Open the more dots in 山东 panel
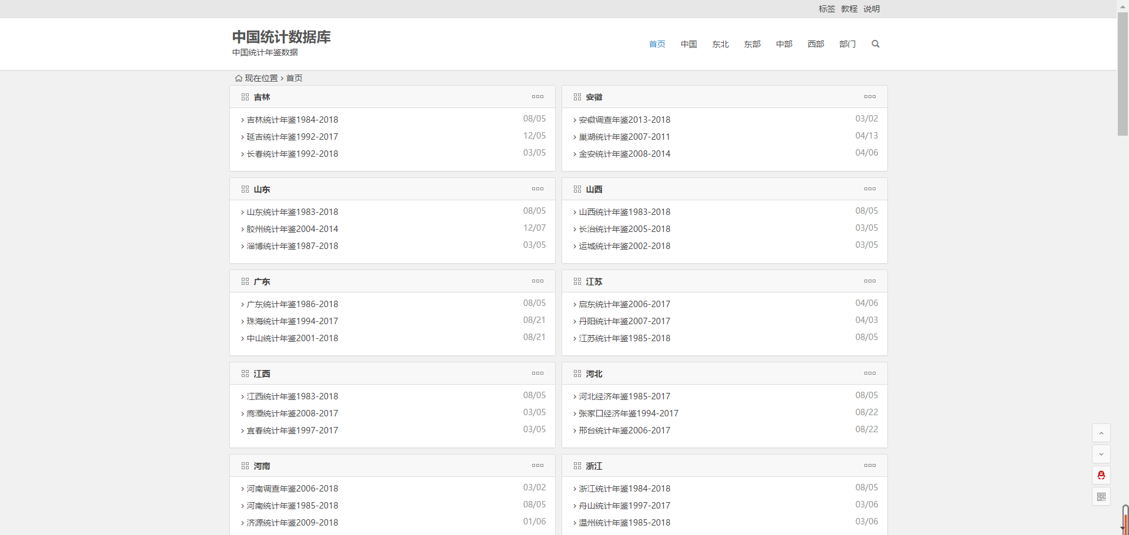 tap(537, 189)
